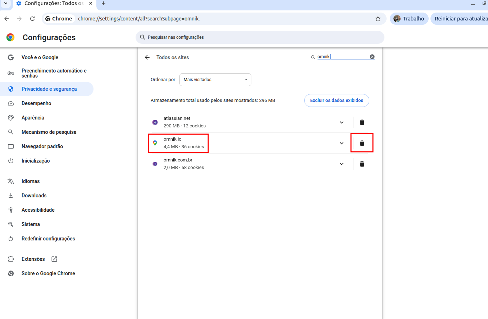Bookmark this page with the star icon
Image resolution: width=488 pixels, height=319 pixels.
(x=378, y=19)
